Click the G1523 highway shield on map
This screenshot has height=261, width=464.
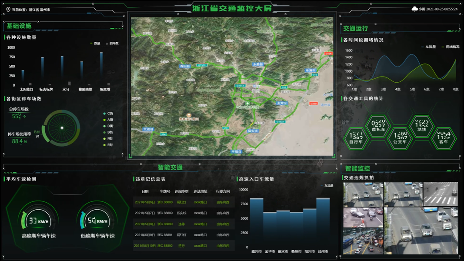[x=280, y=122]
